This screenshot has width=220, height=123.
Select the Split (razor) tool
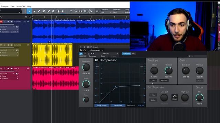point(39,11)
